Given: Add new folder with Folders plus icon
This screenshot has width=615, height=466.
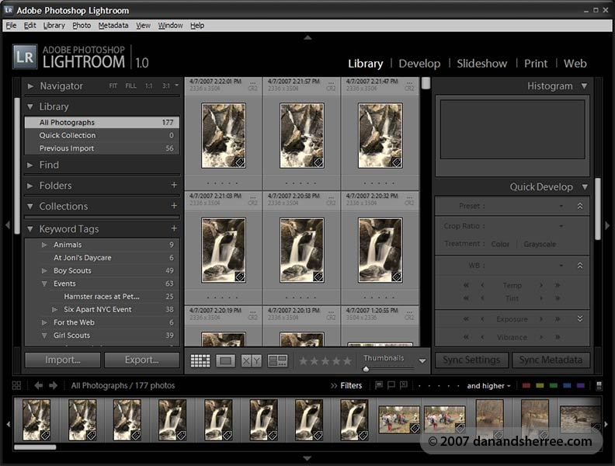Looking at the screenshot, I should (174, 185).
